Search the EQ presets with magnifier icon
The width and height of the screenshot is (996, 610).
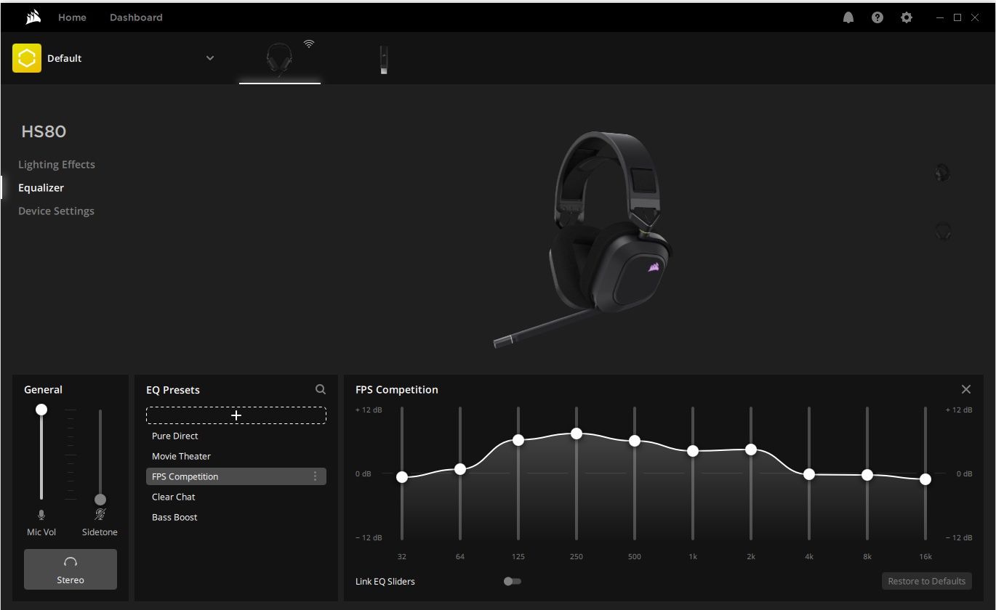(x=321, y=389)
